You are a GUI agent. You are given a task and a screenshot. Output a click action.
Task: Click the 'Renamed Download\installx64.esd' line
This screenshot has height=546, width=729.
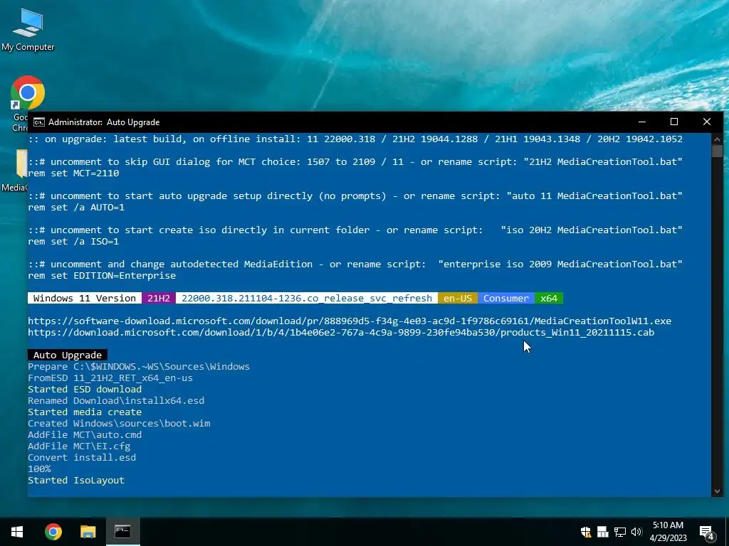coord(116,401)
